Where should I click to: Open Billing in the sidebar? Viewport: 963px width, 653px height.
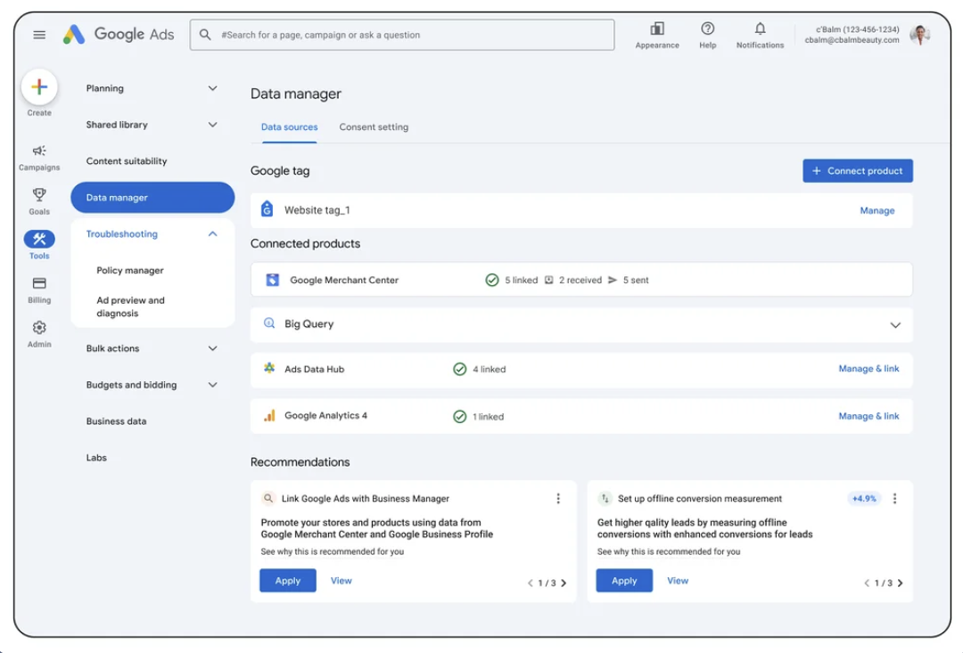click(x=39, y=290)
